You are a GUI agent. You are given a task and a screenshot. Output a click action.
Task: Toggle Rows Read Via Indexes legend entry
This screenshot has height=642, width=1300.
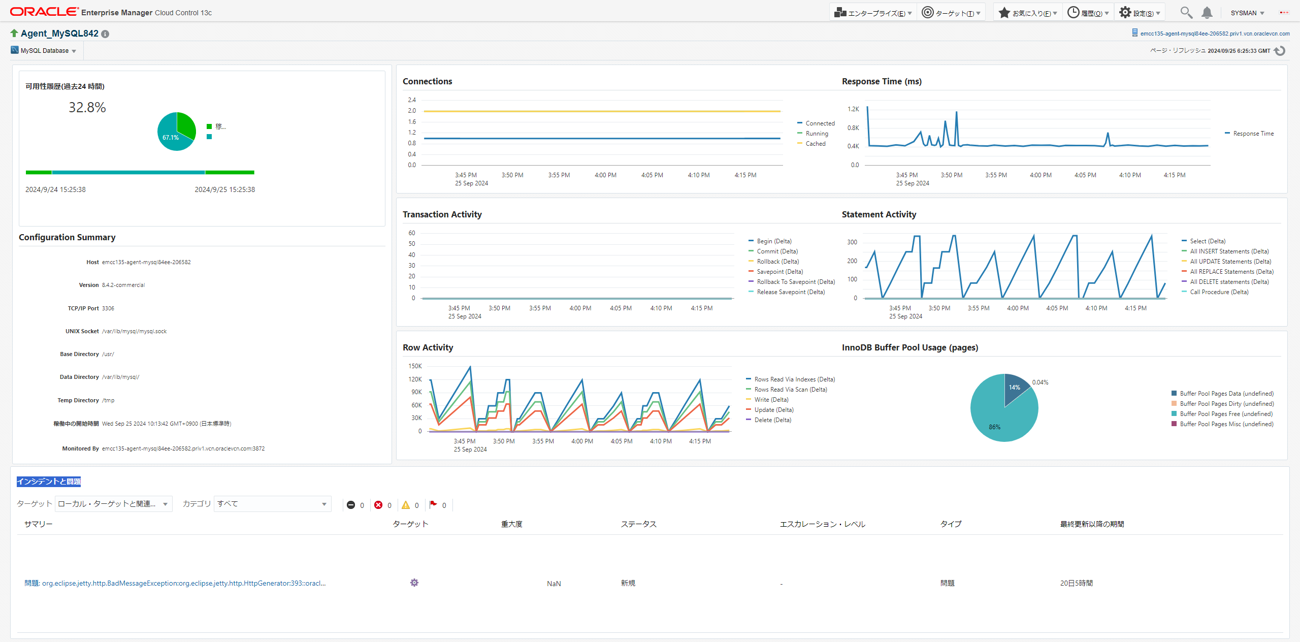[x=791, y=379]
